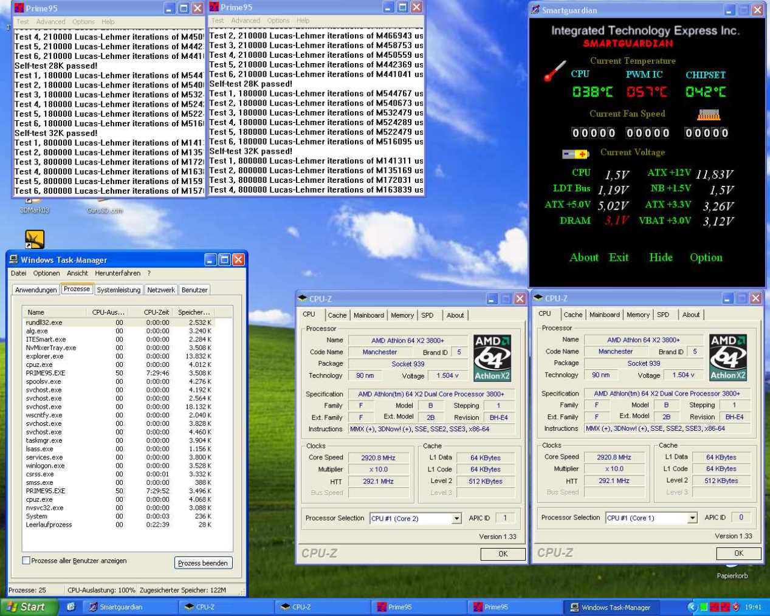
Task: Expand hidden tray icons with the blue arrow
Action: point(692,606)
